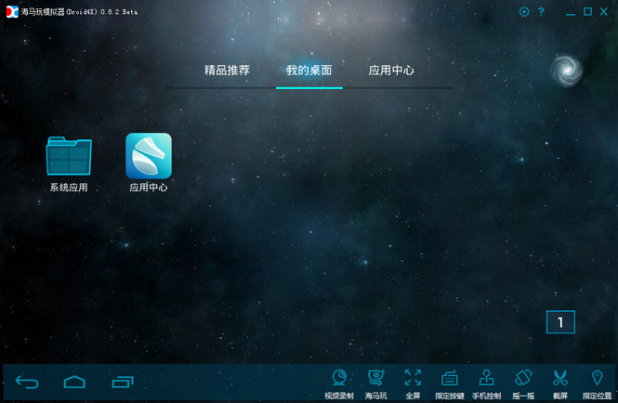Open emulator settings gear icon
Viewport: 618px width, 403px height.
[x=524, y=12]
